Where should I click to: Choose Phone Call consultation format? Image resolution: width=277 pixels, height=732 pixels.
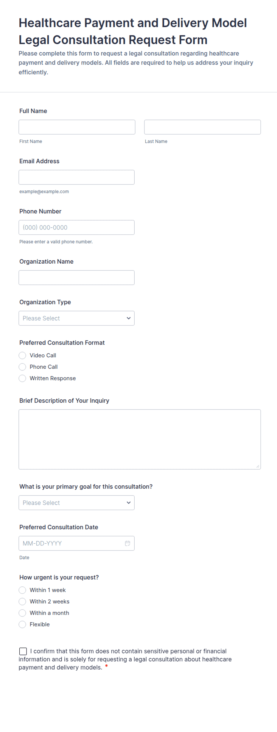click(22, 367)
